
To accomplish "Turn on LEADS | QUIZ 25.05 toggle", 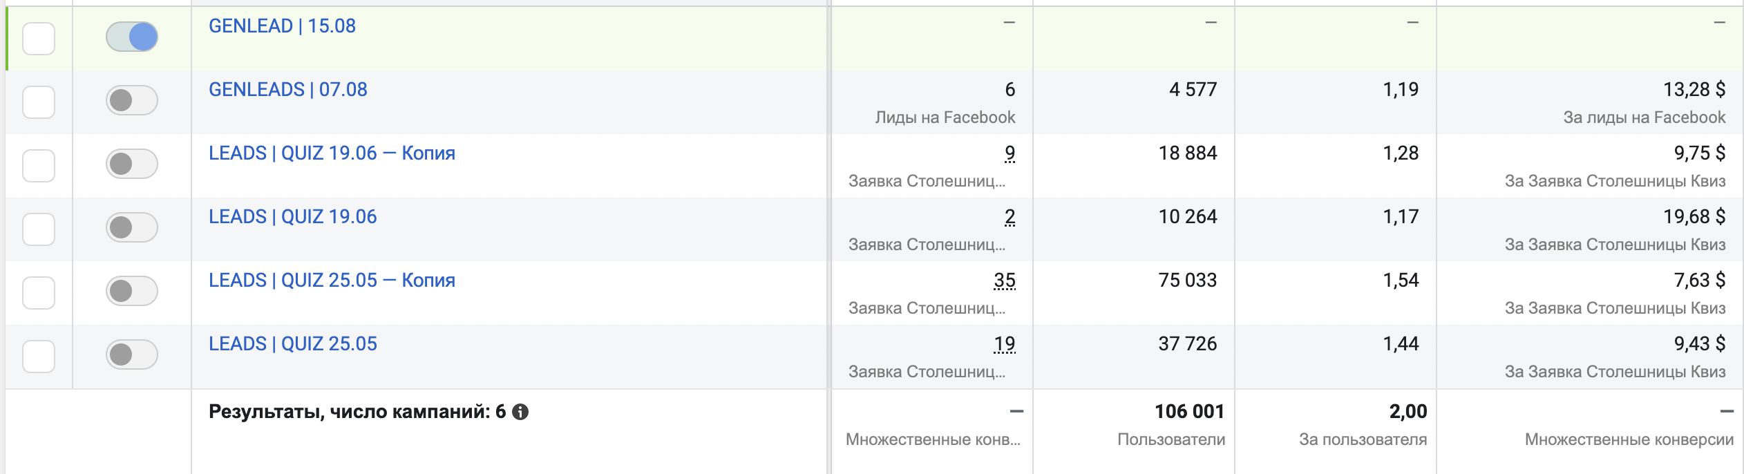I will coord(131,354).
